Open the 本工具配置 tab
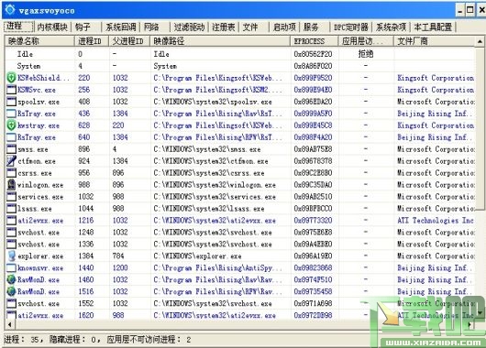The width and height of the screenshot is (486, 348). 433,27
